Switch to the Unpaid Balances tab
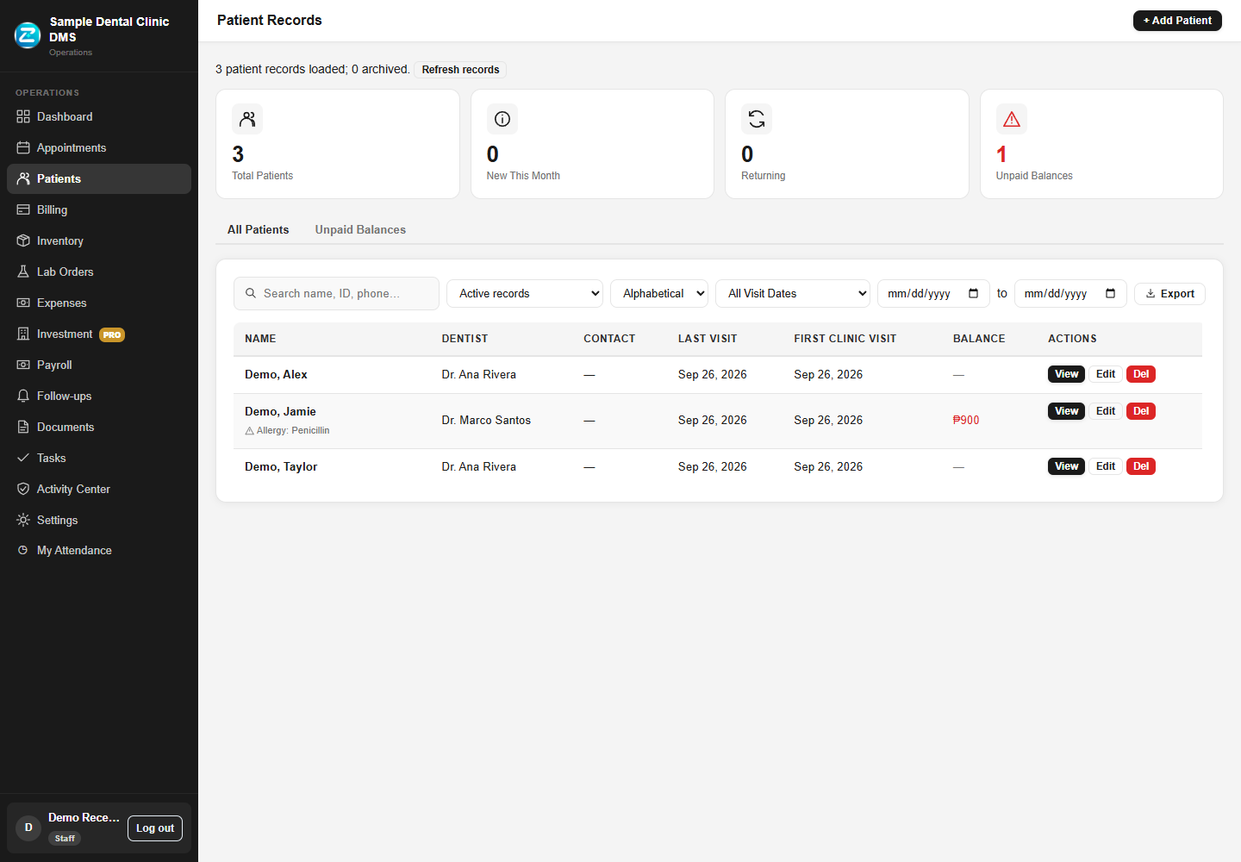 360,229
